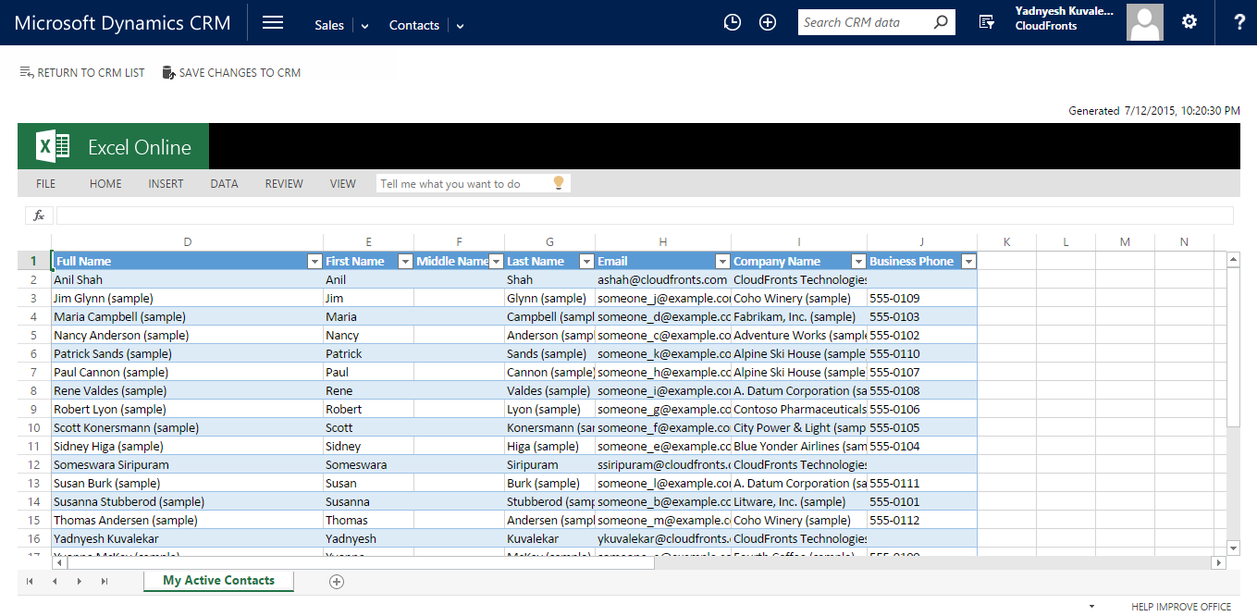This screenshot has width=1257, height=616.
Task: Click the Coho Winery (sample) cell in row 3
Action: pos(799,298)
